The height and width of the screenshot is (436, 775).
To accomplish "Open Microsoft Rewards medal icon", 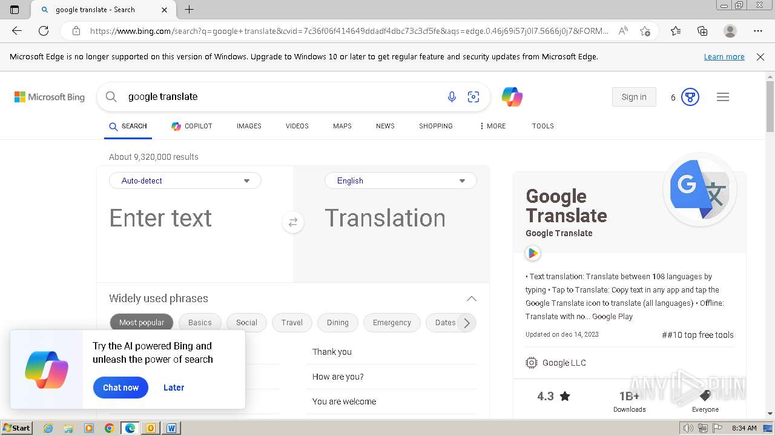I will tap(690, 97).
